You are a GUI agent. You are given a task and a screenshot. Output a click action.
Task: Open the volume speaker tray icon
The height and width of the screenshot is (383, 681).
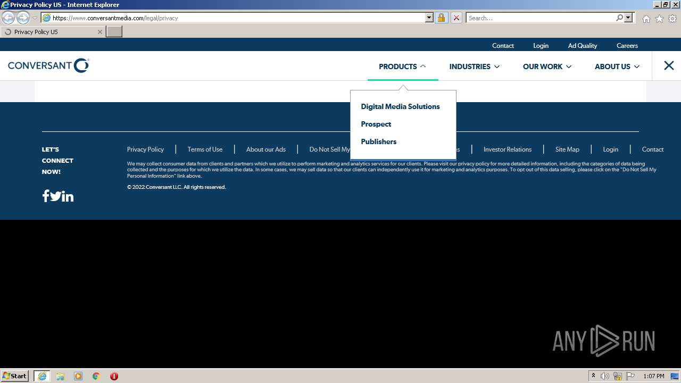[605, 376]
